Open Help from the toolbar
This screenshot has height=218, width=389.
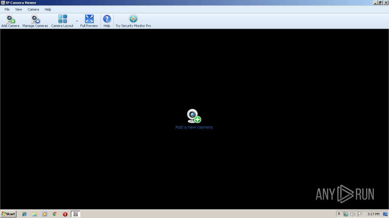(x=107, y=21)
